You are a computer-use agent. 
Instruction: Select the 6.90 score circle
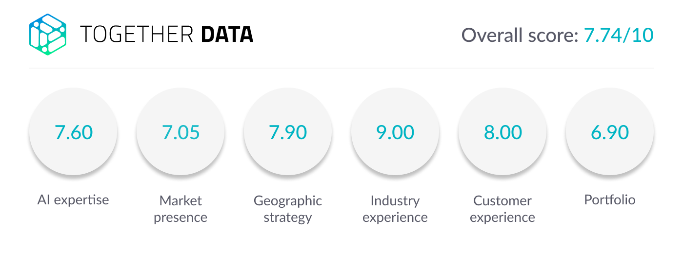tap(610, 132)
